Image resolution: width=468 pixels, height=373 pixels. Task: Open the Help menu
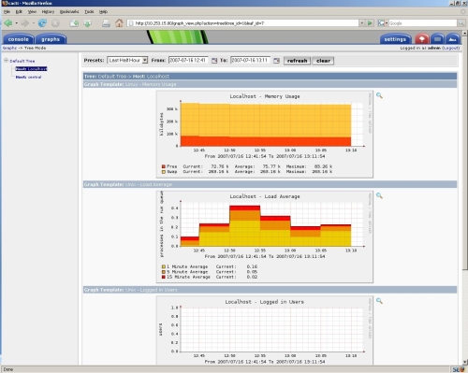pos(103,11)
